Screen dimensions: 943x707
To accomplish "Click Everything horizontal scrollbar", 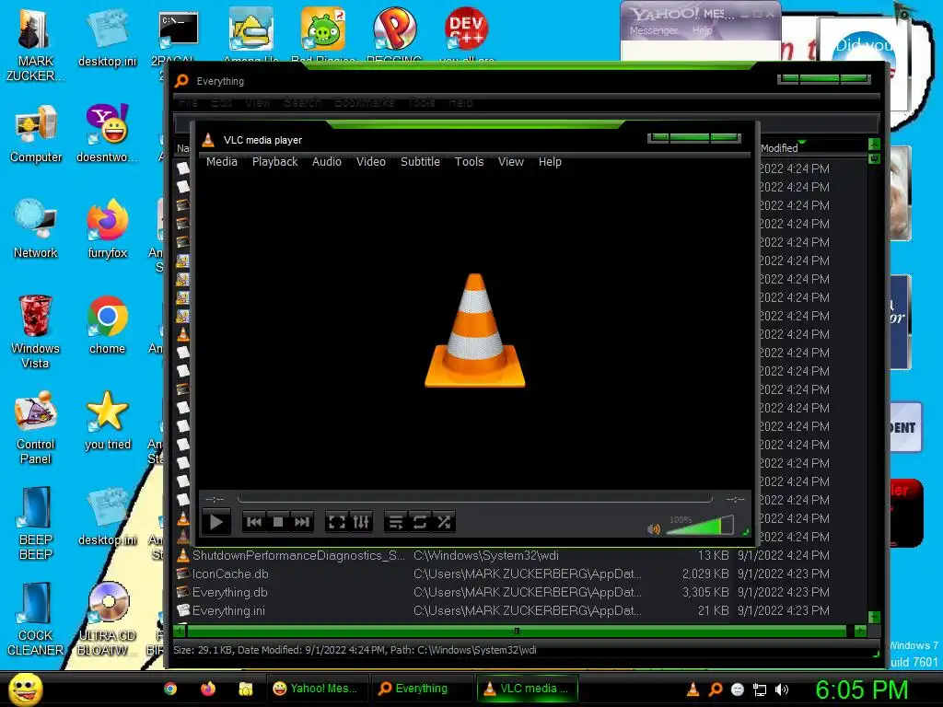I will [x=517, y=631].
